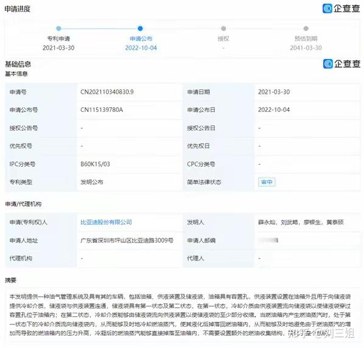Viewport: 364px width, 348px height.
Task: Click the abstract paragraph starting 本发明提供一种油气管理系统
Action: click(180, 315)
